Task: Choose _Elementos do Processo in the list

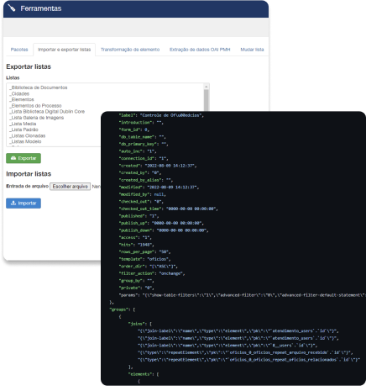Action: tap(35, 106)
